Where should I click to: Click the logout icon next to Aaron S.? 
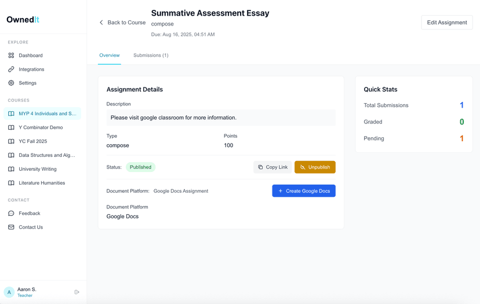click(77, 292)
